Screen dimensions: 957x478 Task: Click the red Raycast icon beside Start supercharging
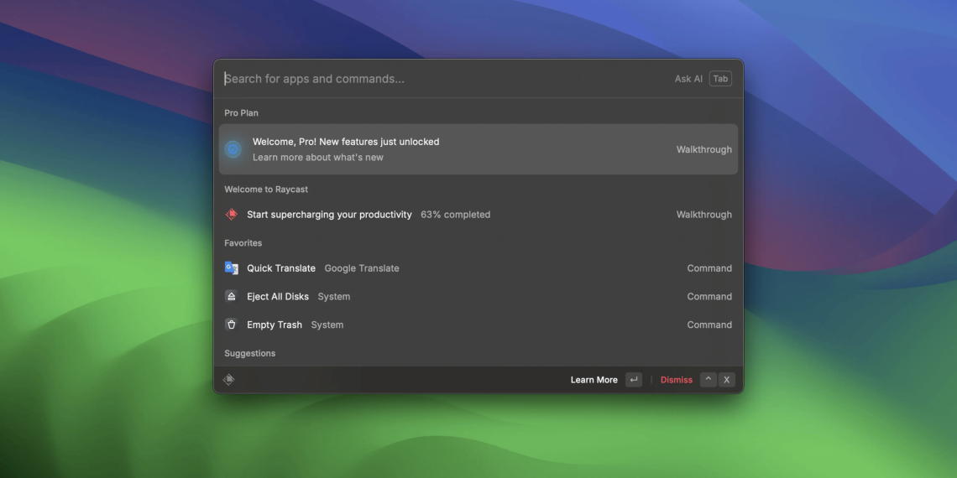[232, 215]
